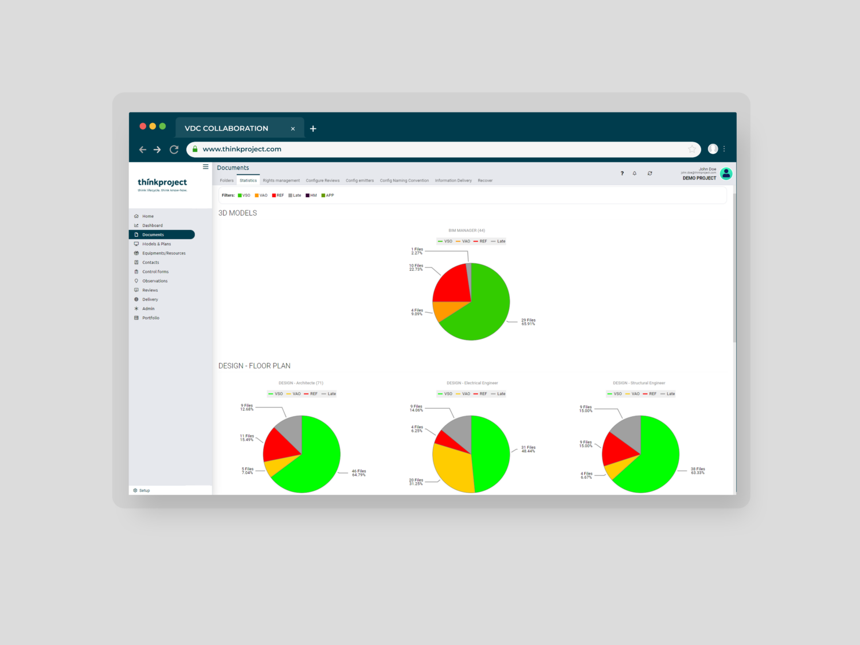The image size is (860, 645).
Task: Open the DEMO PROJECT selector
Action: pos(699,178)
